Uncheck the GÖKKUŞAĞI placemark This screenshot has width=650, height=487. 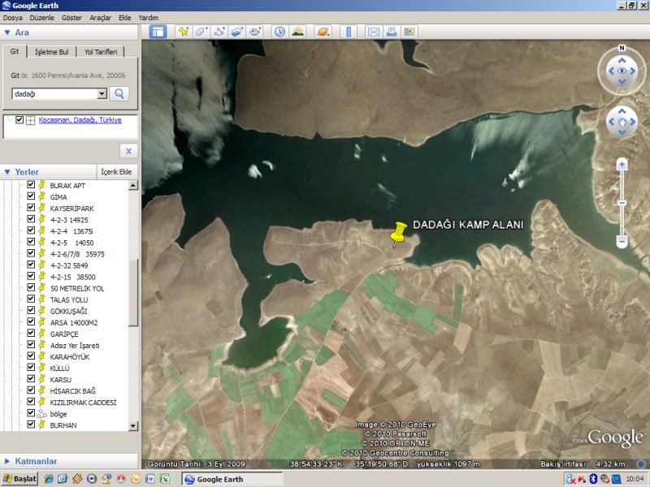point(31,310)
